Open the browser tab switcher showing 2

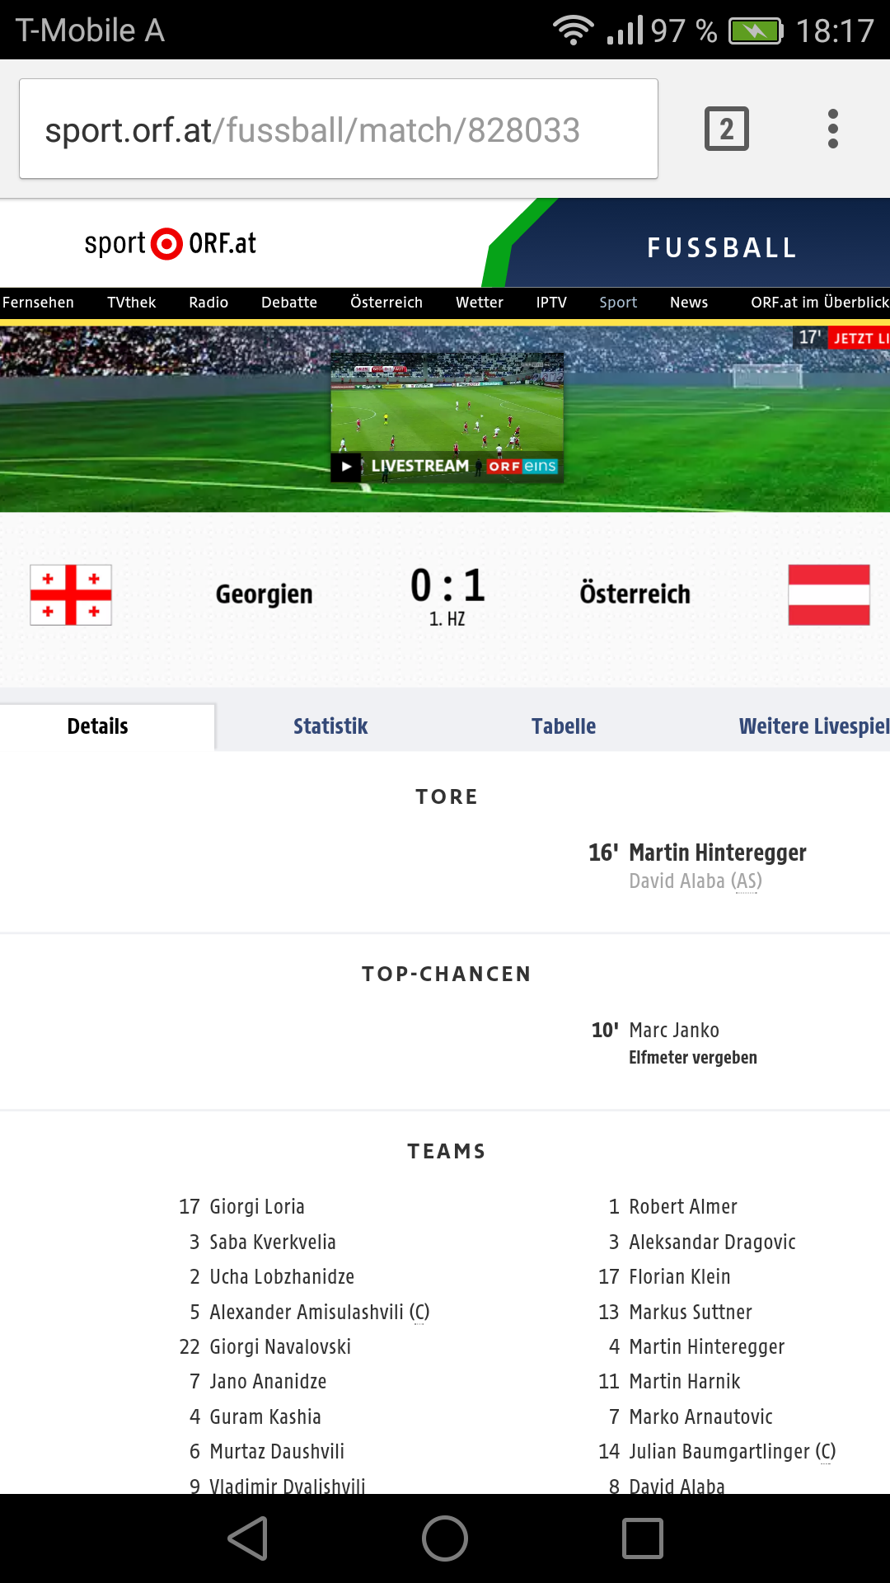[x=726, y=129]
